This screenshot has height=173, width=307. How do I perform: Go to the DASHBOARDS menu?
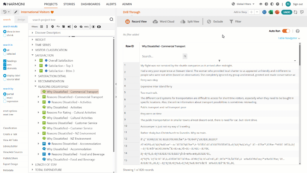click(91, 4)
